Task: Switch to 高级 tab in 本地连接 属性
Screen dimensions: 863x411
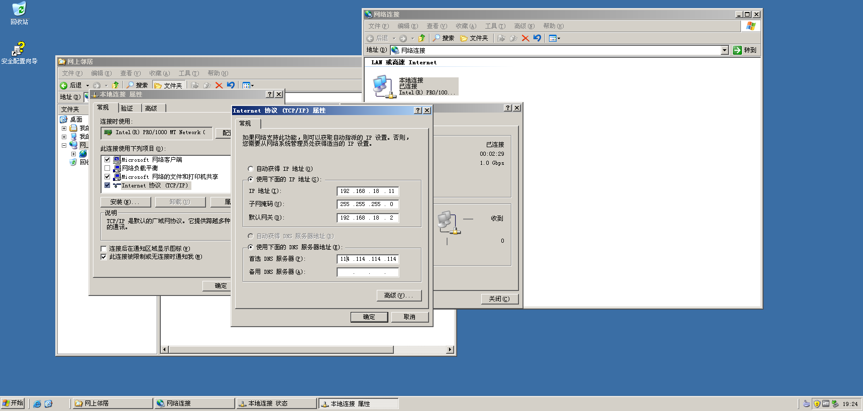Action: (154, 108)
